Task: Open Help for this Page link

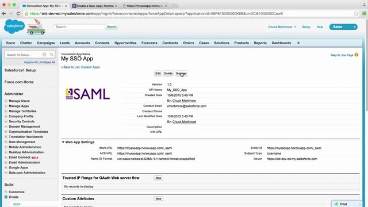Action: [x=342, y=55]
